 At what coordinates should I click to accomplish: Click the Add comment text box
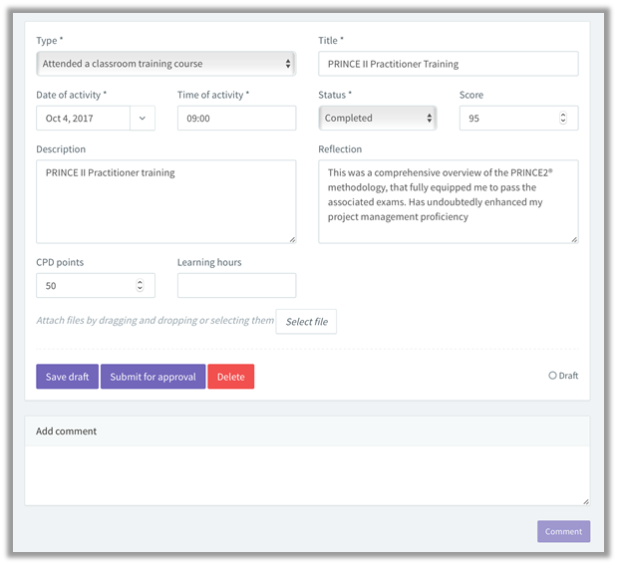307,475
